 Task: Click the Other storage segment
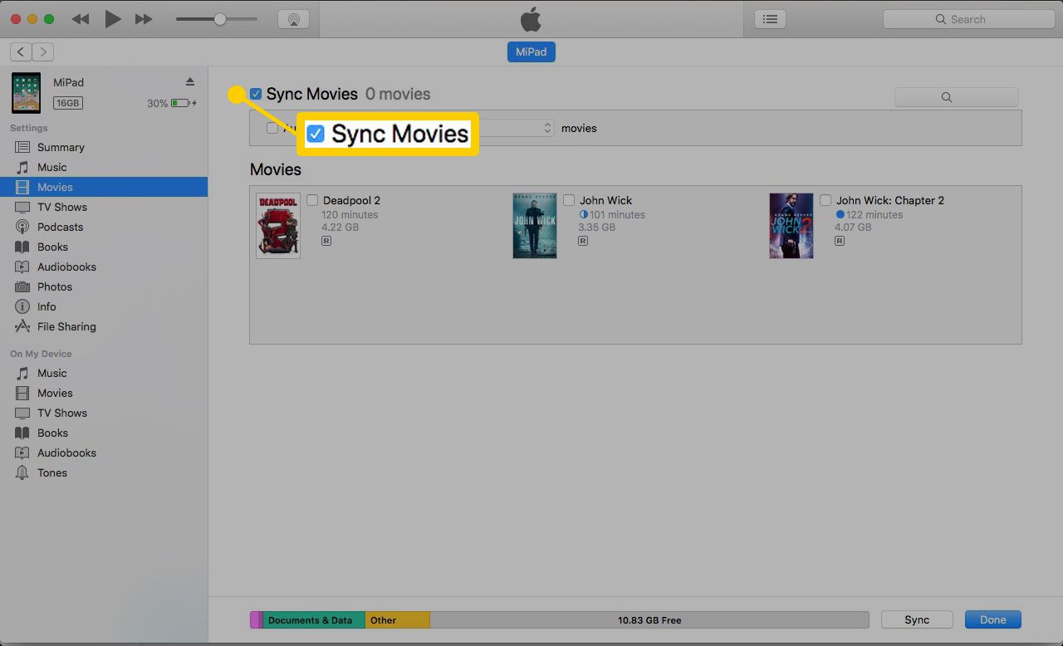(398, 620)
